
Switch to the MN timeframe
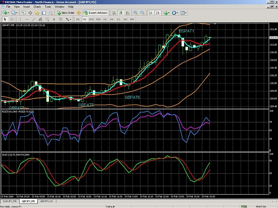coord(132,19)
